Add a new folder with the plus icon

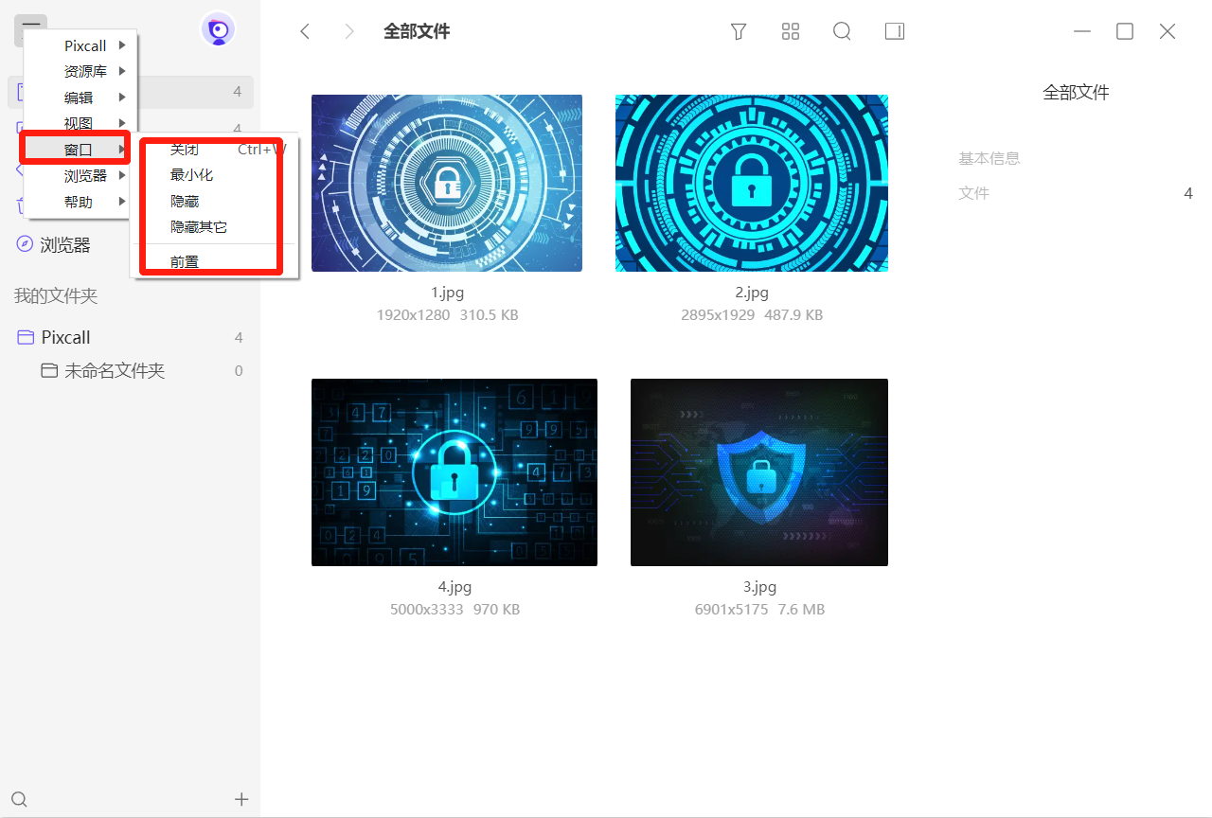click(x=241, y=799)
